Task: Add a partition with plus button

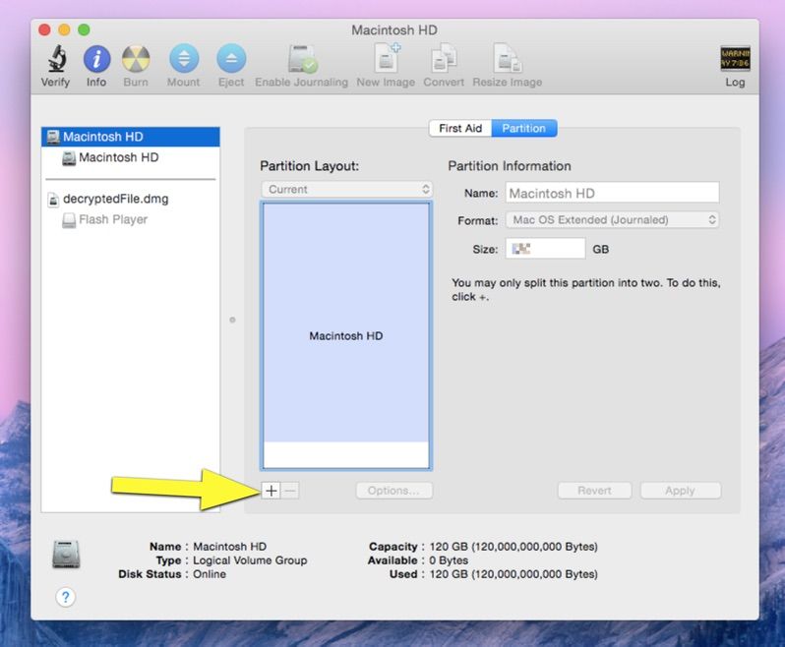Action: pos(271,491)
